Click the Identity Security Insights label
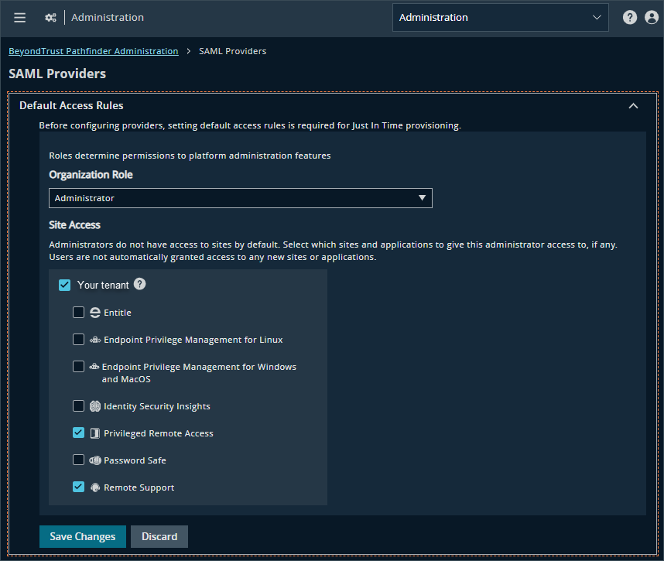The image size is (664, 561). (x=156, y=406)
